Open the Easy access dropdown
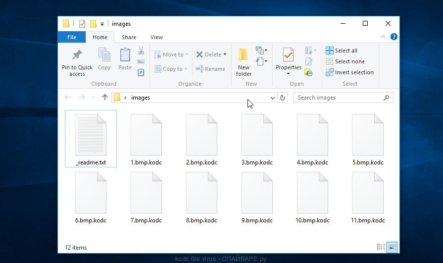 click(262, 61)
